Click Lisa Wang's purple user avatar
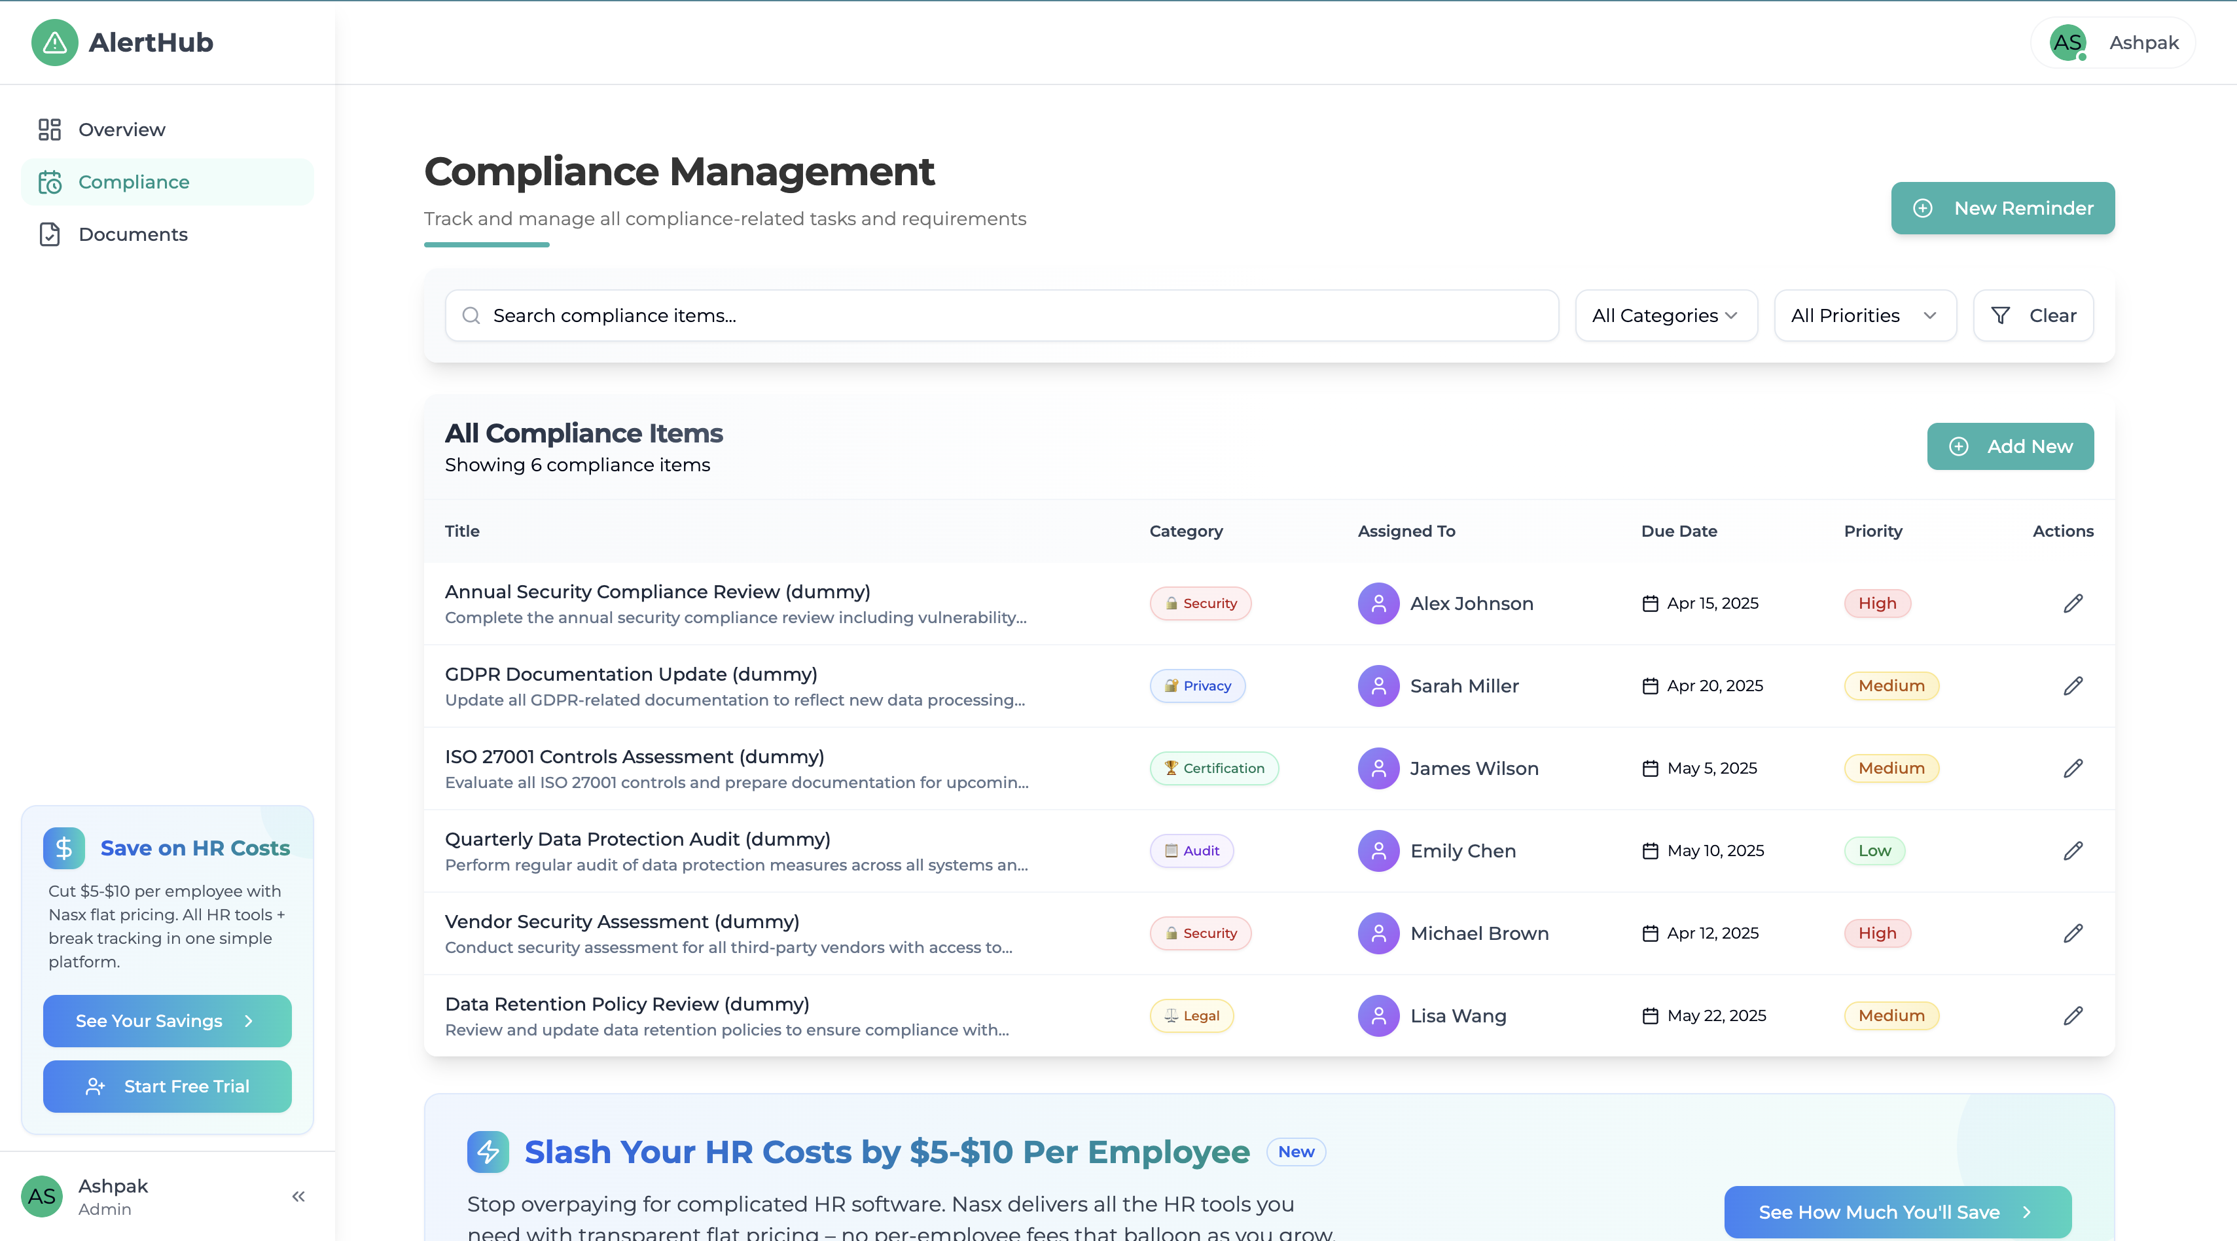The image size is (2237, 1241). (x=1378, y=1016)
